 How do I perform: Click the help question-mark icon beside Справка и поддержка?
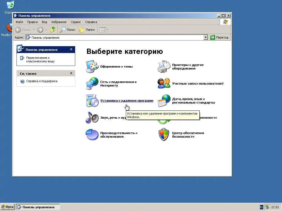click(x=22, y=81)
